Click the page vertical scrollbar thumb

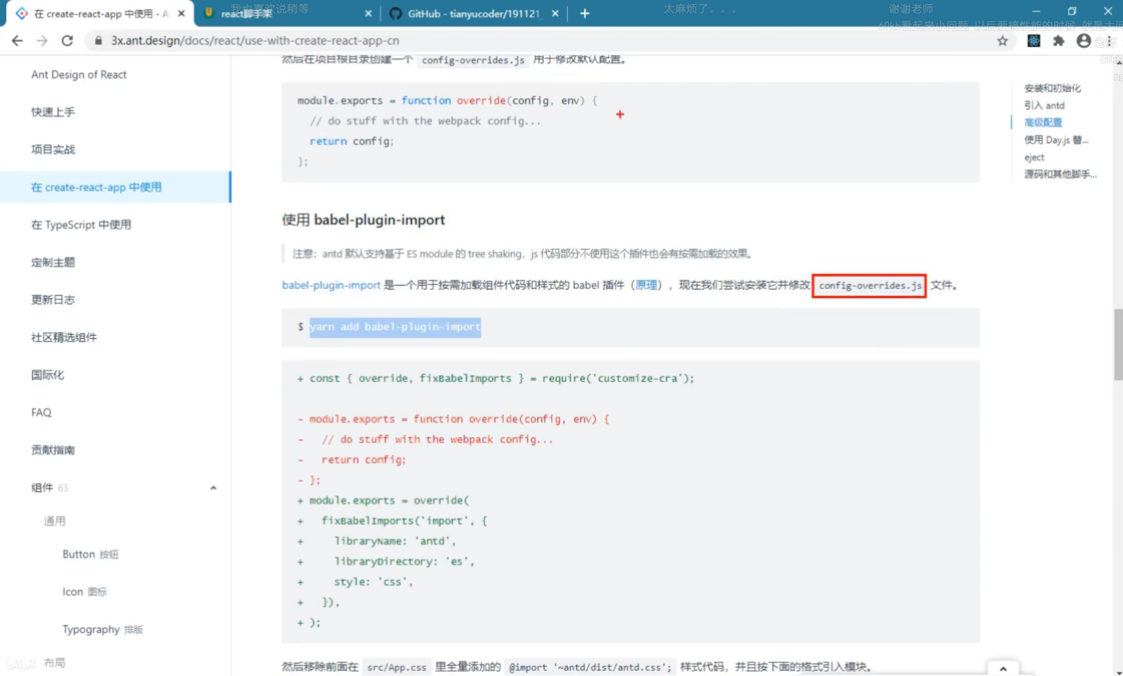tap(1118, 344)
